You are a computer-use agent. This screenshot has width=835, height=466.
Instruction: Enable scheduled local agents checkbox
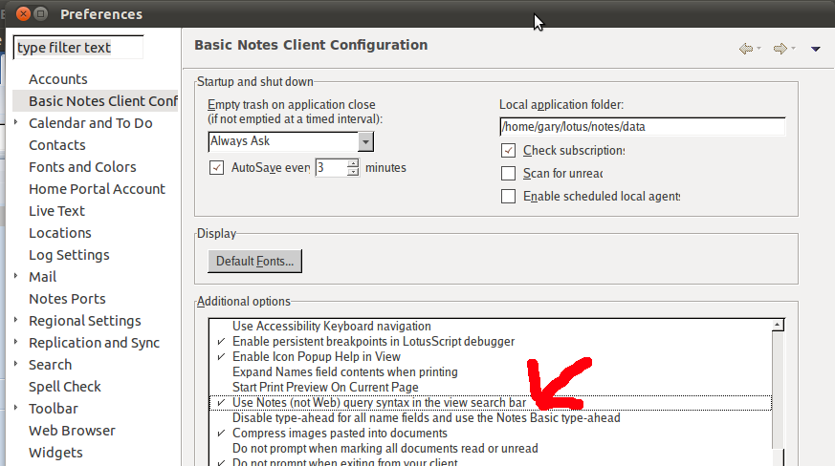point(508,197)
